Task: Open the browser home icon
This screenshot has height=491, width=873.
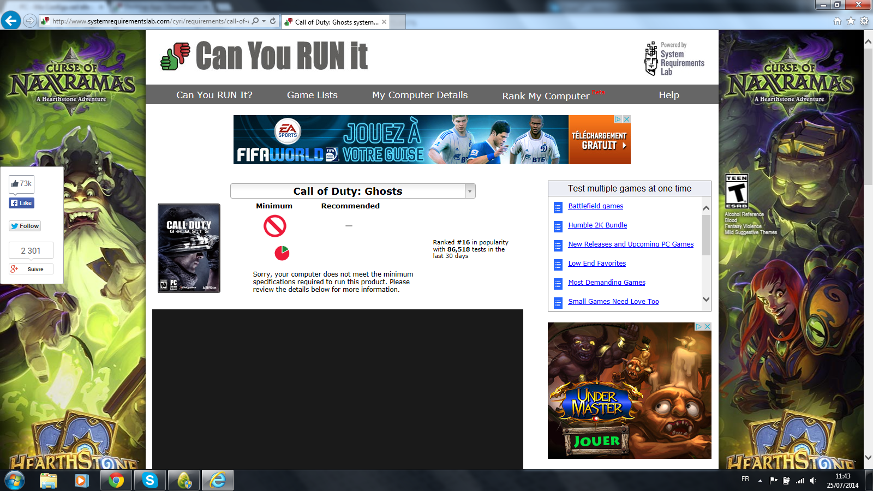Action: [x=838, y=21]
